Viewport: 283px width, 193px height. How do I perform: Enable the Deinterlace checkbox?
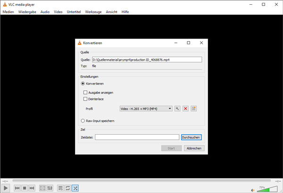pyautogui.click(x=85, y=99)
